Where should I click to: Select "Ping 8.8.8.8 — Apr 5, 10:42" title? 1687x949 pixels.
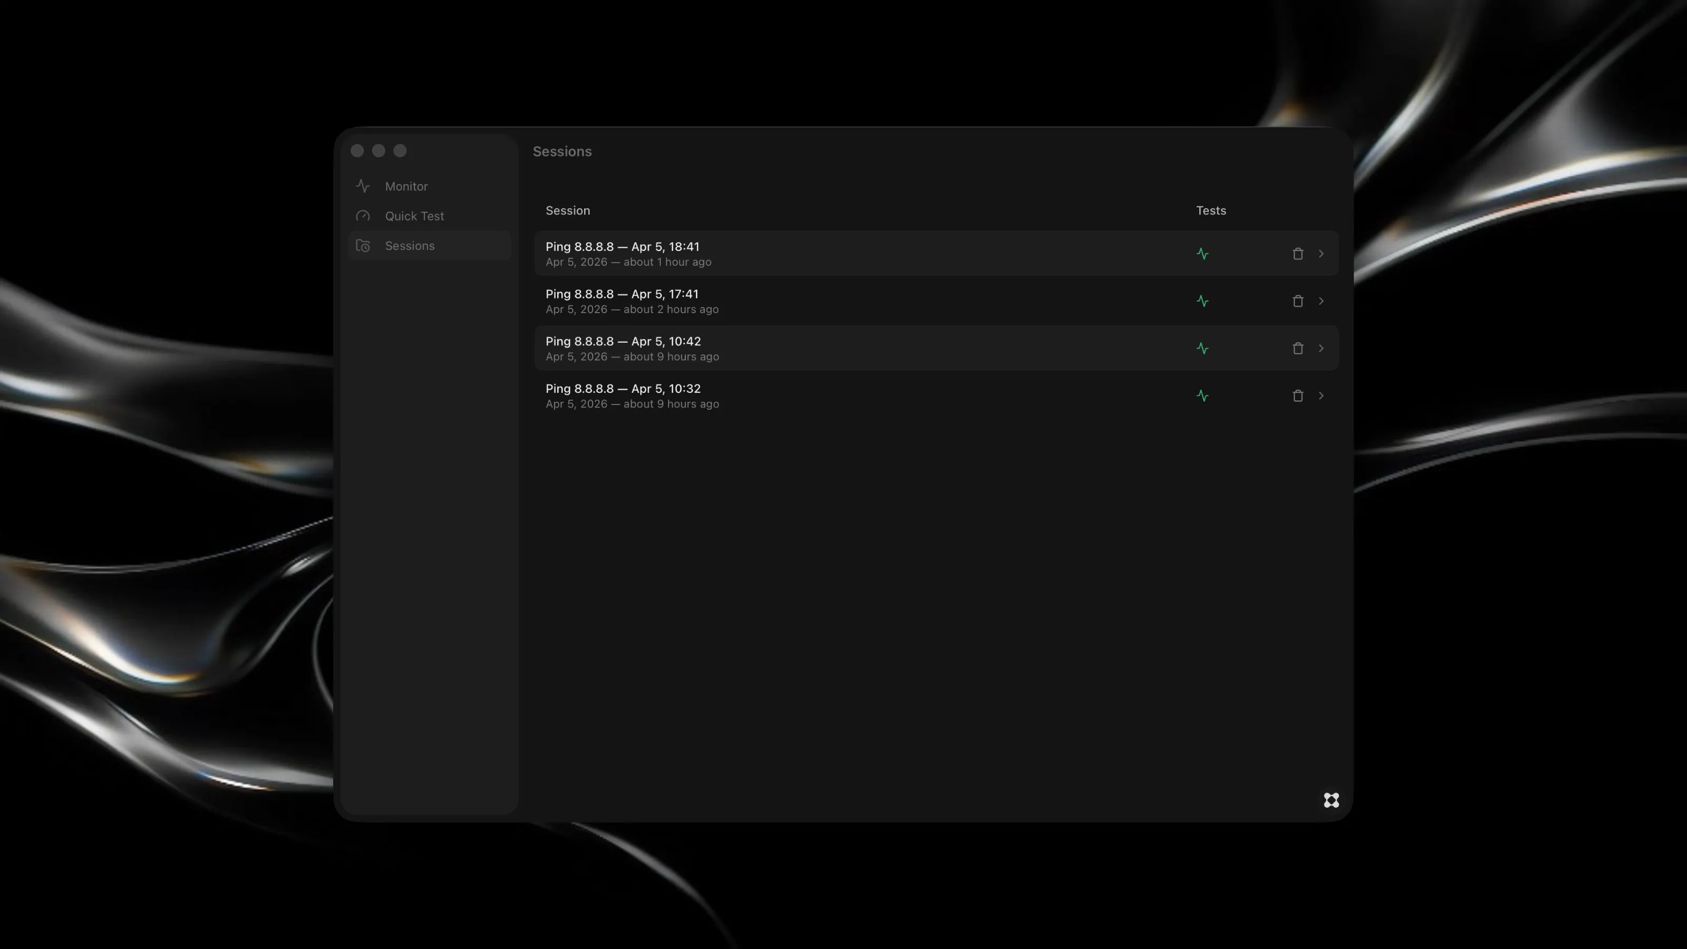point(623,341)
